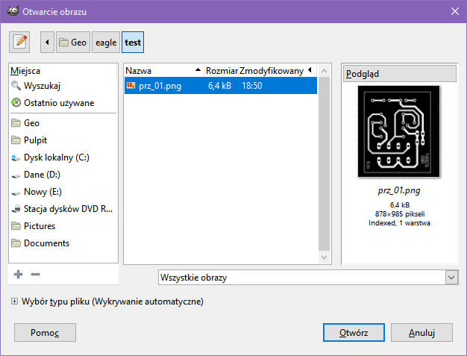Sort files by Nazwa column
467x356 pixels.
tap(163, 71)
